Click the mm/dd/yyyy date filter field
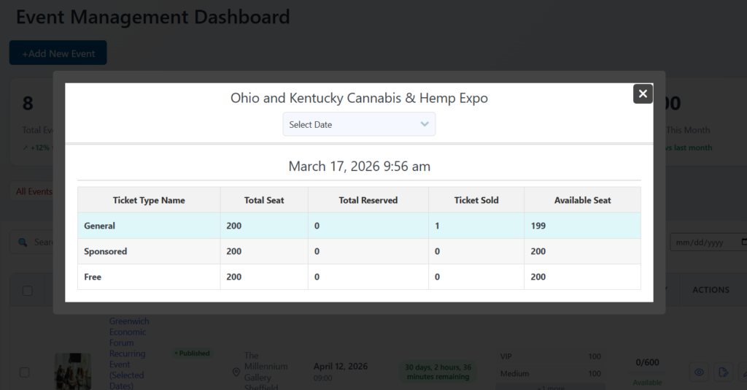 pyautogui.click(x=704, y=242)
